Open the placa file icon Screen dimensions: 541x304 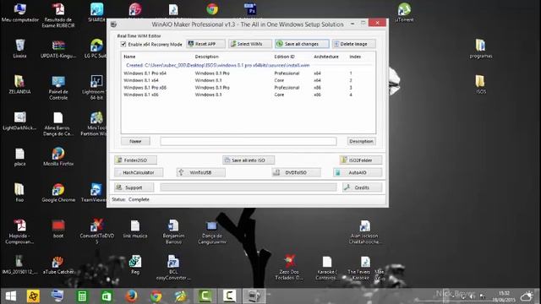click(19, 157)
